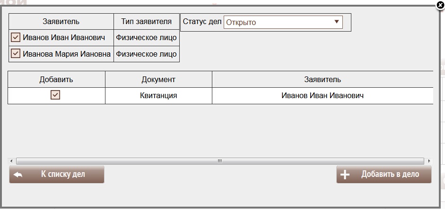Screen dimensions: 445x209
Task: Click Физическое лицо for Иванова Мария Иановна
Action: click(147, 54)
